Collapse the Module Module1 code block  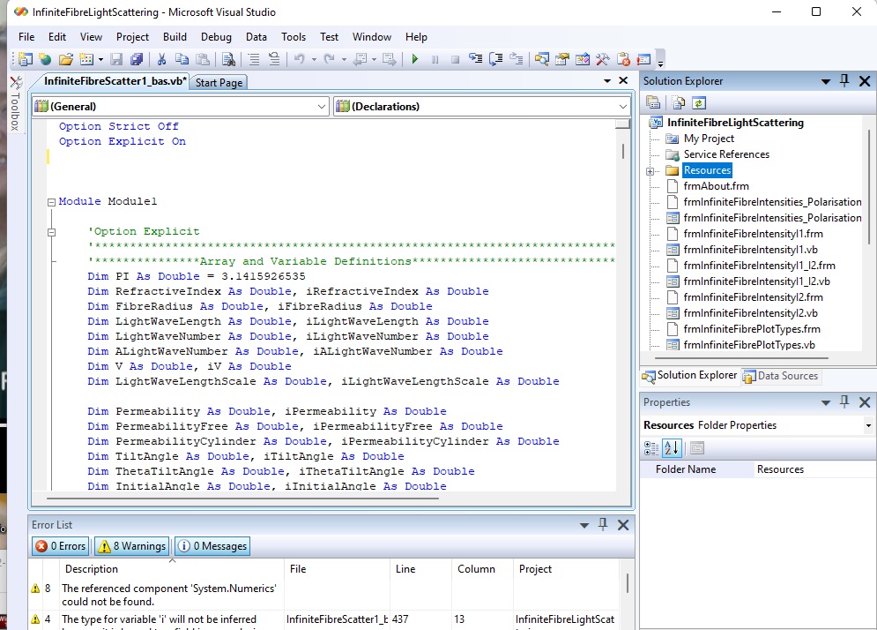pos(51,202)
